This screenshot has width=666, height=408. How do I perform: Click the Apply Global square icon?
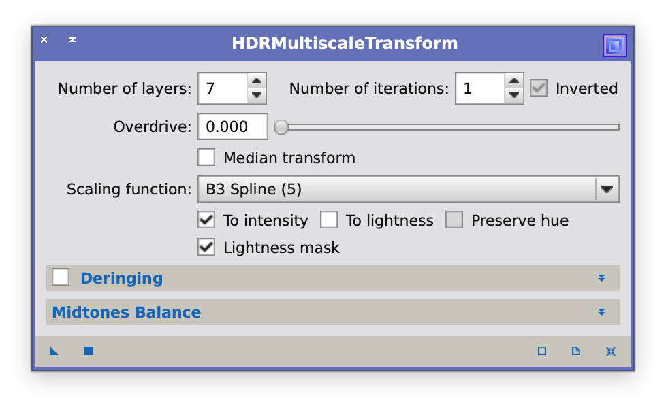point(89,352)
